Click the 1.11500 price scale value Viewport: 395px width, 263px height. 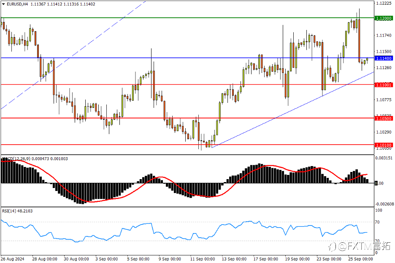pos(384,51)
